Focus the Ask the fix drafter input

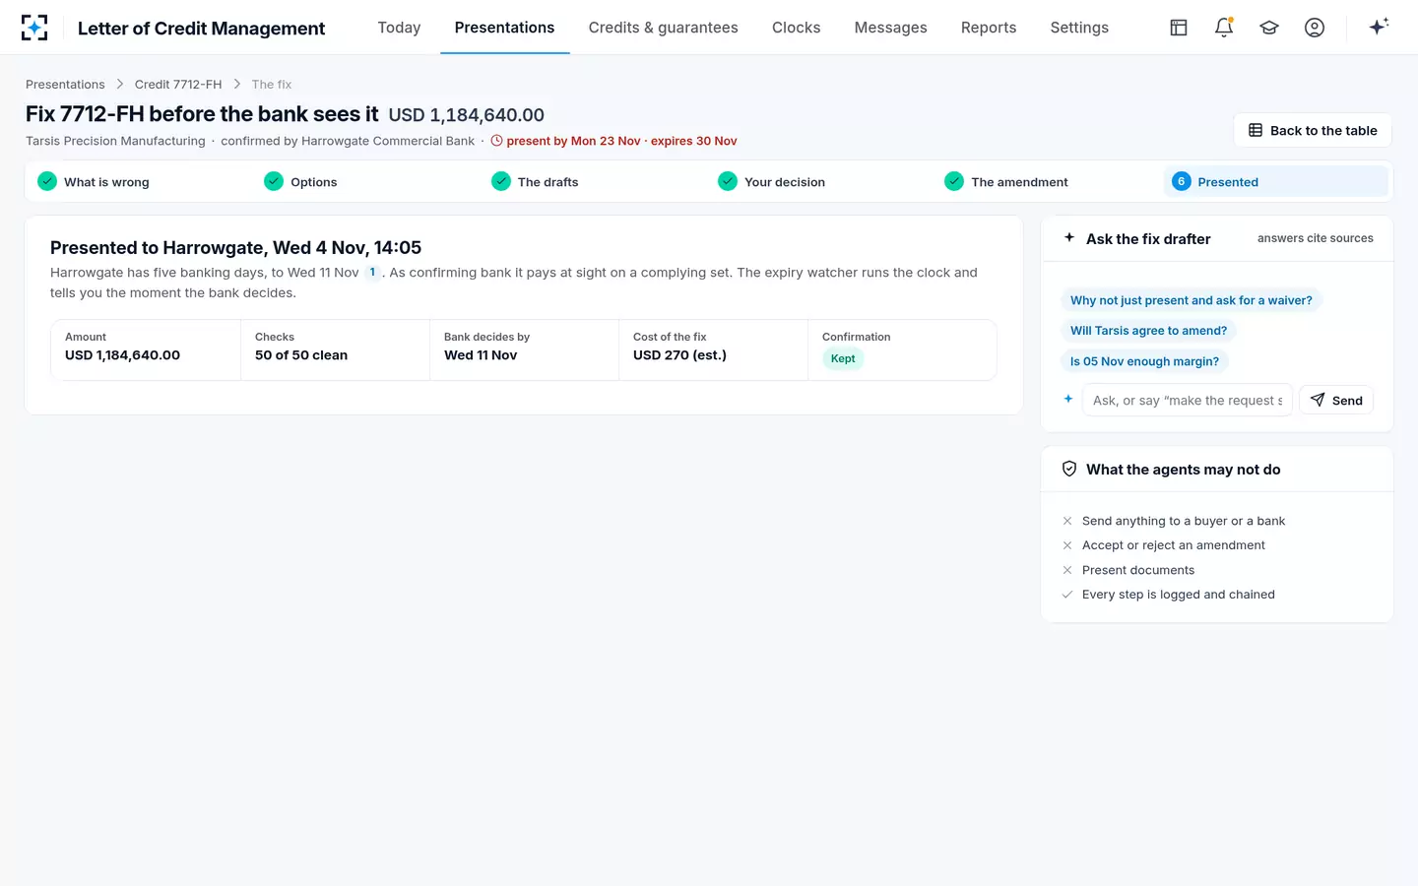1188,400
